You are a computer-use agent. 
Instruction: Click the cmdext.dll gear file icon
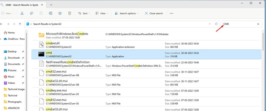tap(41, 45)
